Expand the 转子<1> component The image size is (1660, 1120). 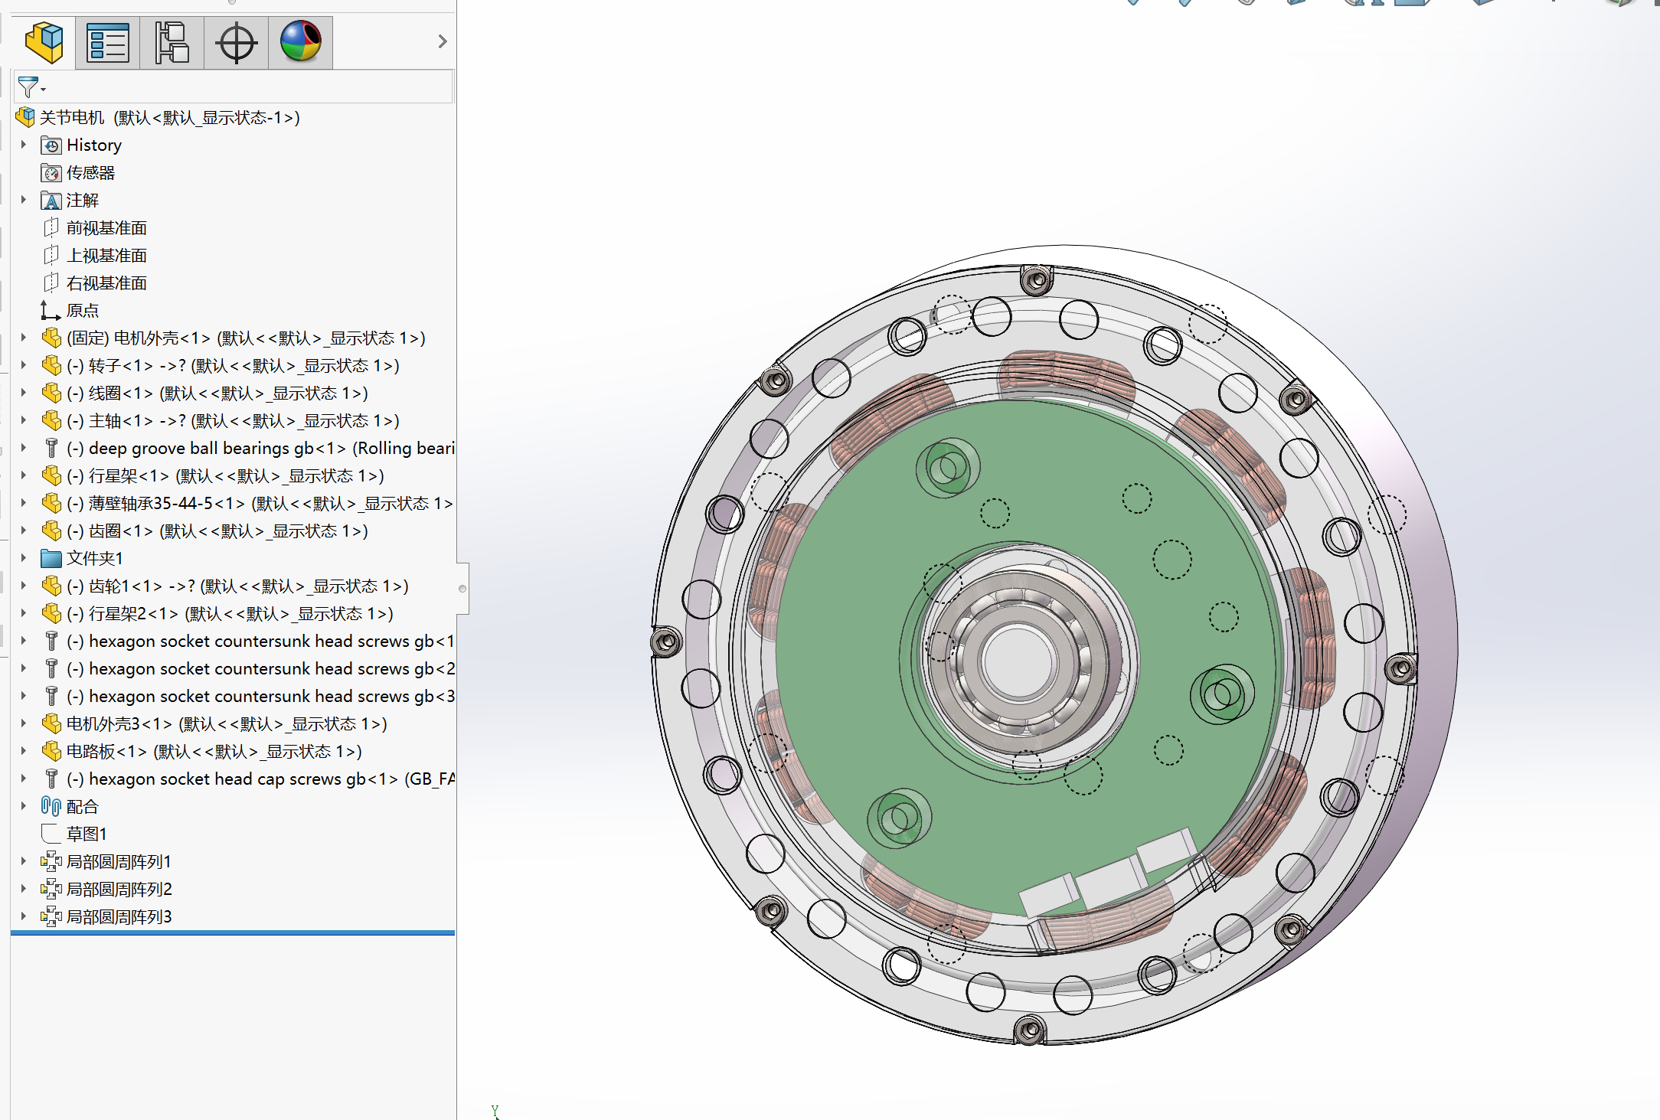24,365
